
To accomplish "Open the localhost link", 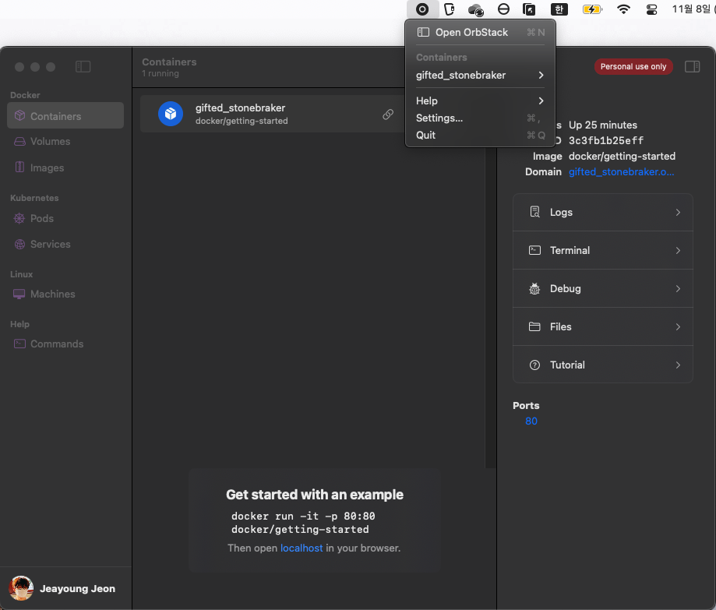I will 302,548.
